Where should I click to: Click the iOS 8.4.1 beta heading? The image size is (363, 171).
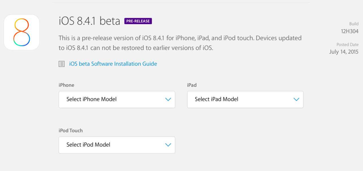point(89,21)
